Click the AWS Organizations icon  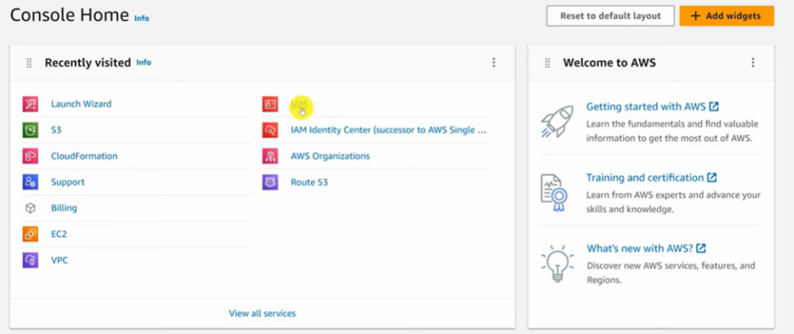(270, 156)
